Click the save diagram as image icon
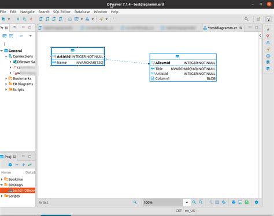 point(240,202)
